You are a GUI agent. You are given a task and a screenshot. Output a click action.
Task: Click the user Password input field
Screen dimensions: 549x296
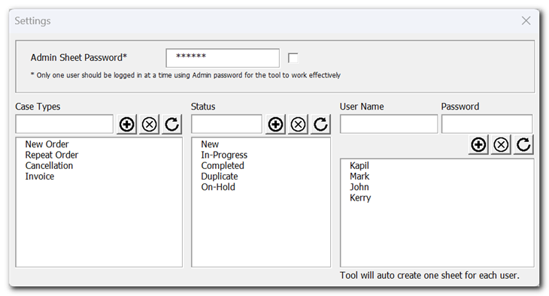[x=487, y=124]
